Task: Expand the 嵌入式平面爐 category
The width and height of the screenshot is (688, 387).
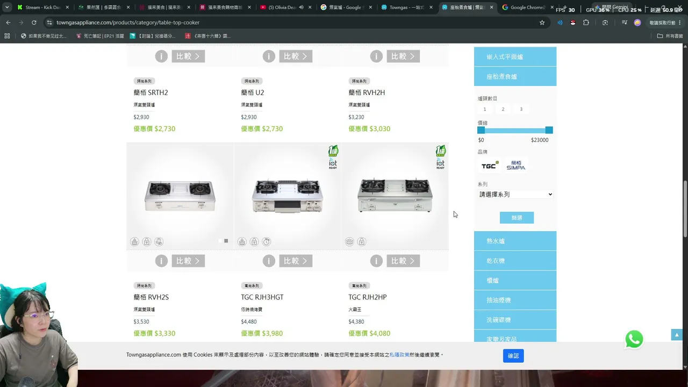Action: tap(515, 56)
